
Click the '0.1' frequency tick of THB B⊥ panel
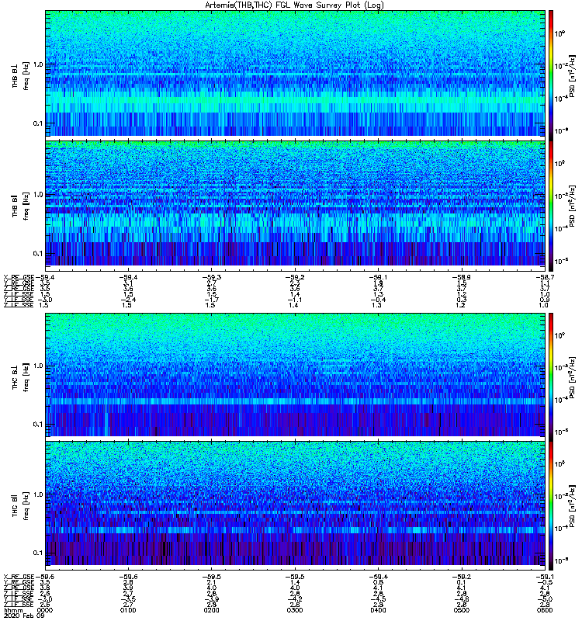tap(38, 123)
